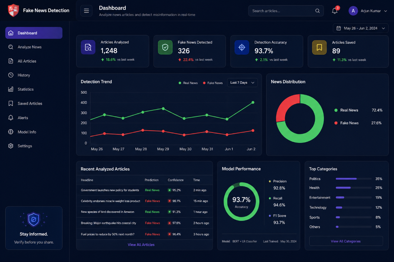Toggle Fake News in distribution legend
The image size is (394, 262).
347,123
